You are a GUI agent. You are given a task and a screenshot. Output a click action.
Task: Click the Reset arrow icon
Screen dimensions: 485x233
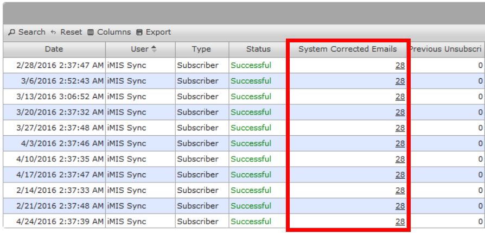click(x=54, y=32)
